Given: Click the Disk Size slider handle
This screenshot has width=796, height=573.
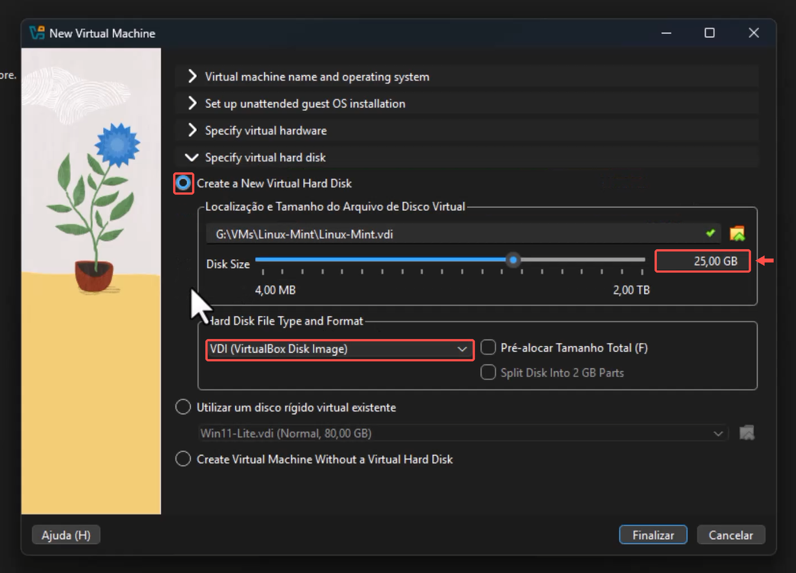Looking at the screenshot, I should pos(513,260).
